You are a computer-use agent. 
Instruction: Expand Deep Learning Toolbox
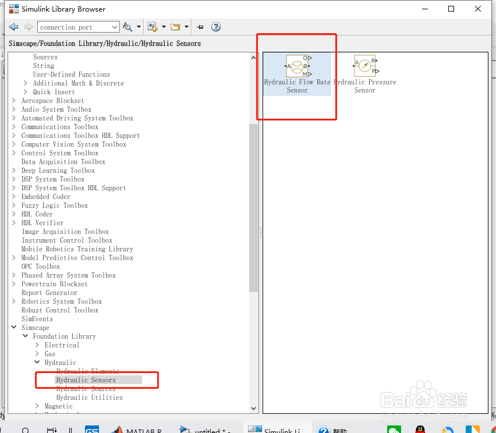tap(14, 170)
